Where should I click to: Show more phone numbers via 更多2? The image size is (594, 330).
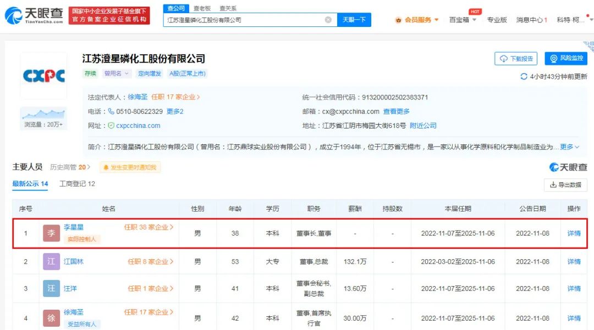click(175, 111)
